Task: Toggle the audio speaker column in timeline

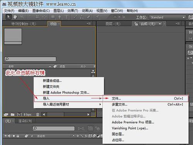Action: [x=10, y=136]
